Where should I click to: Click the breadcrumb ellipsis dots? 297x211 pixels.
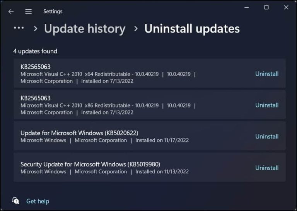(19, 28)
